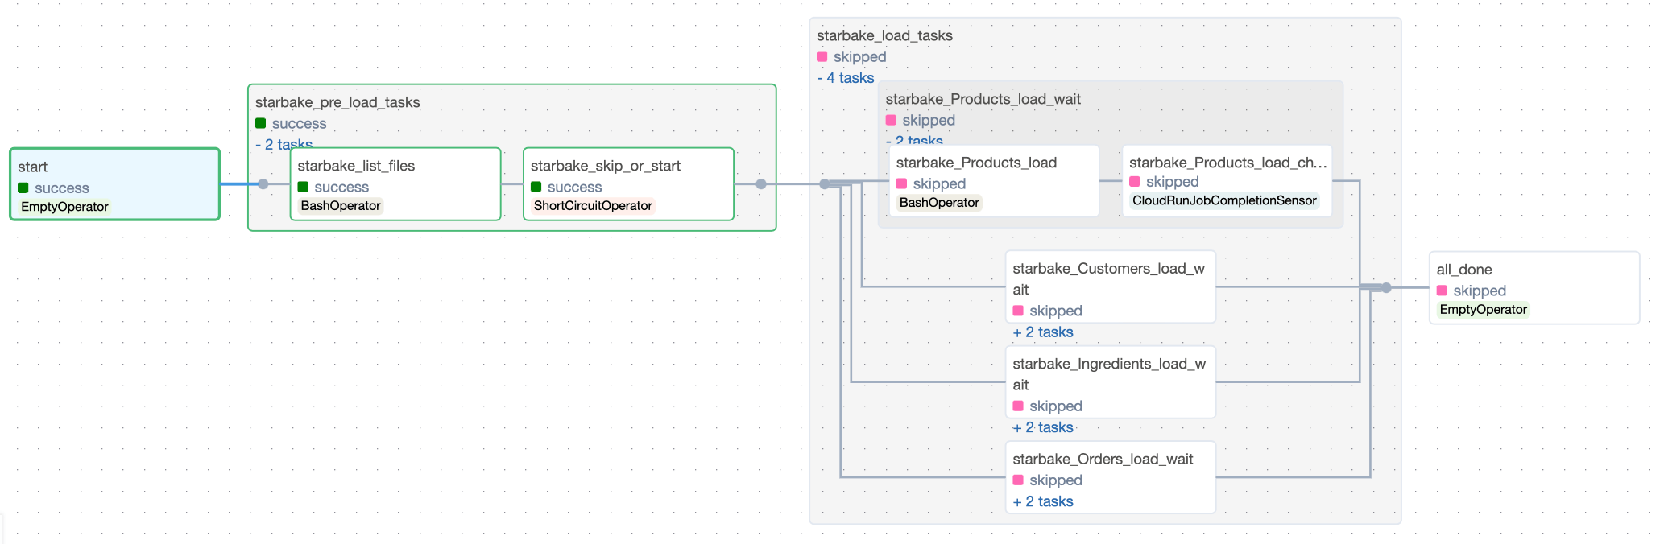Click the skipped icon on starbake_Orders_load_wait
Screen dimensions: 1664x544
(x=1018, y=480)
